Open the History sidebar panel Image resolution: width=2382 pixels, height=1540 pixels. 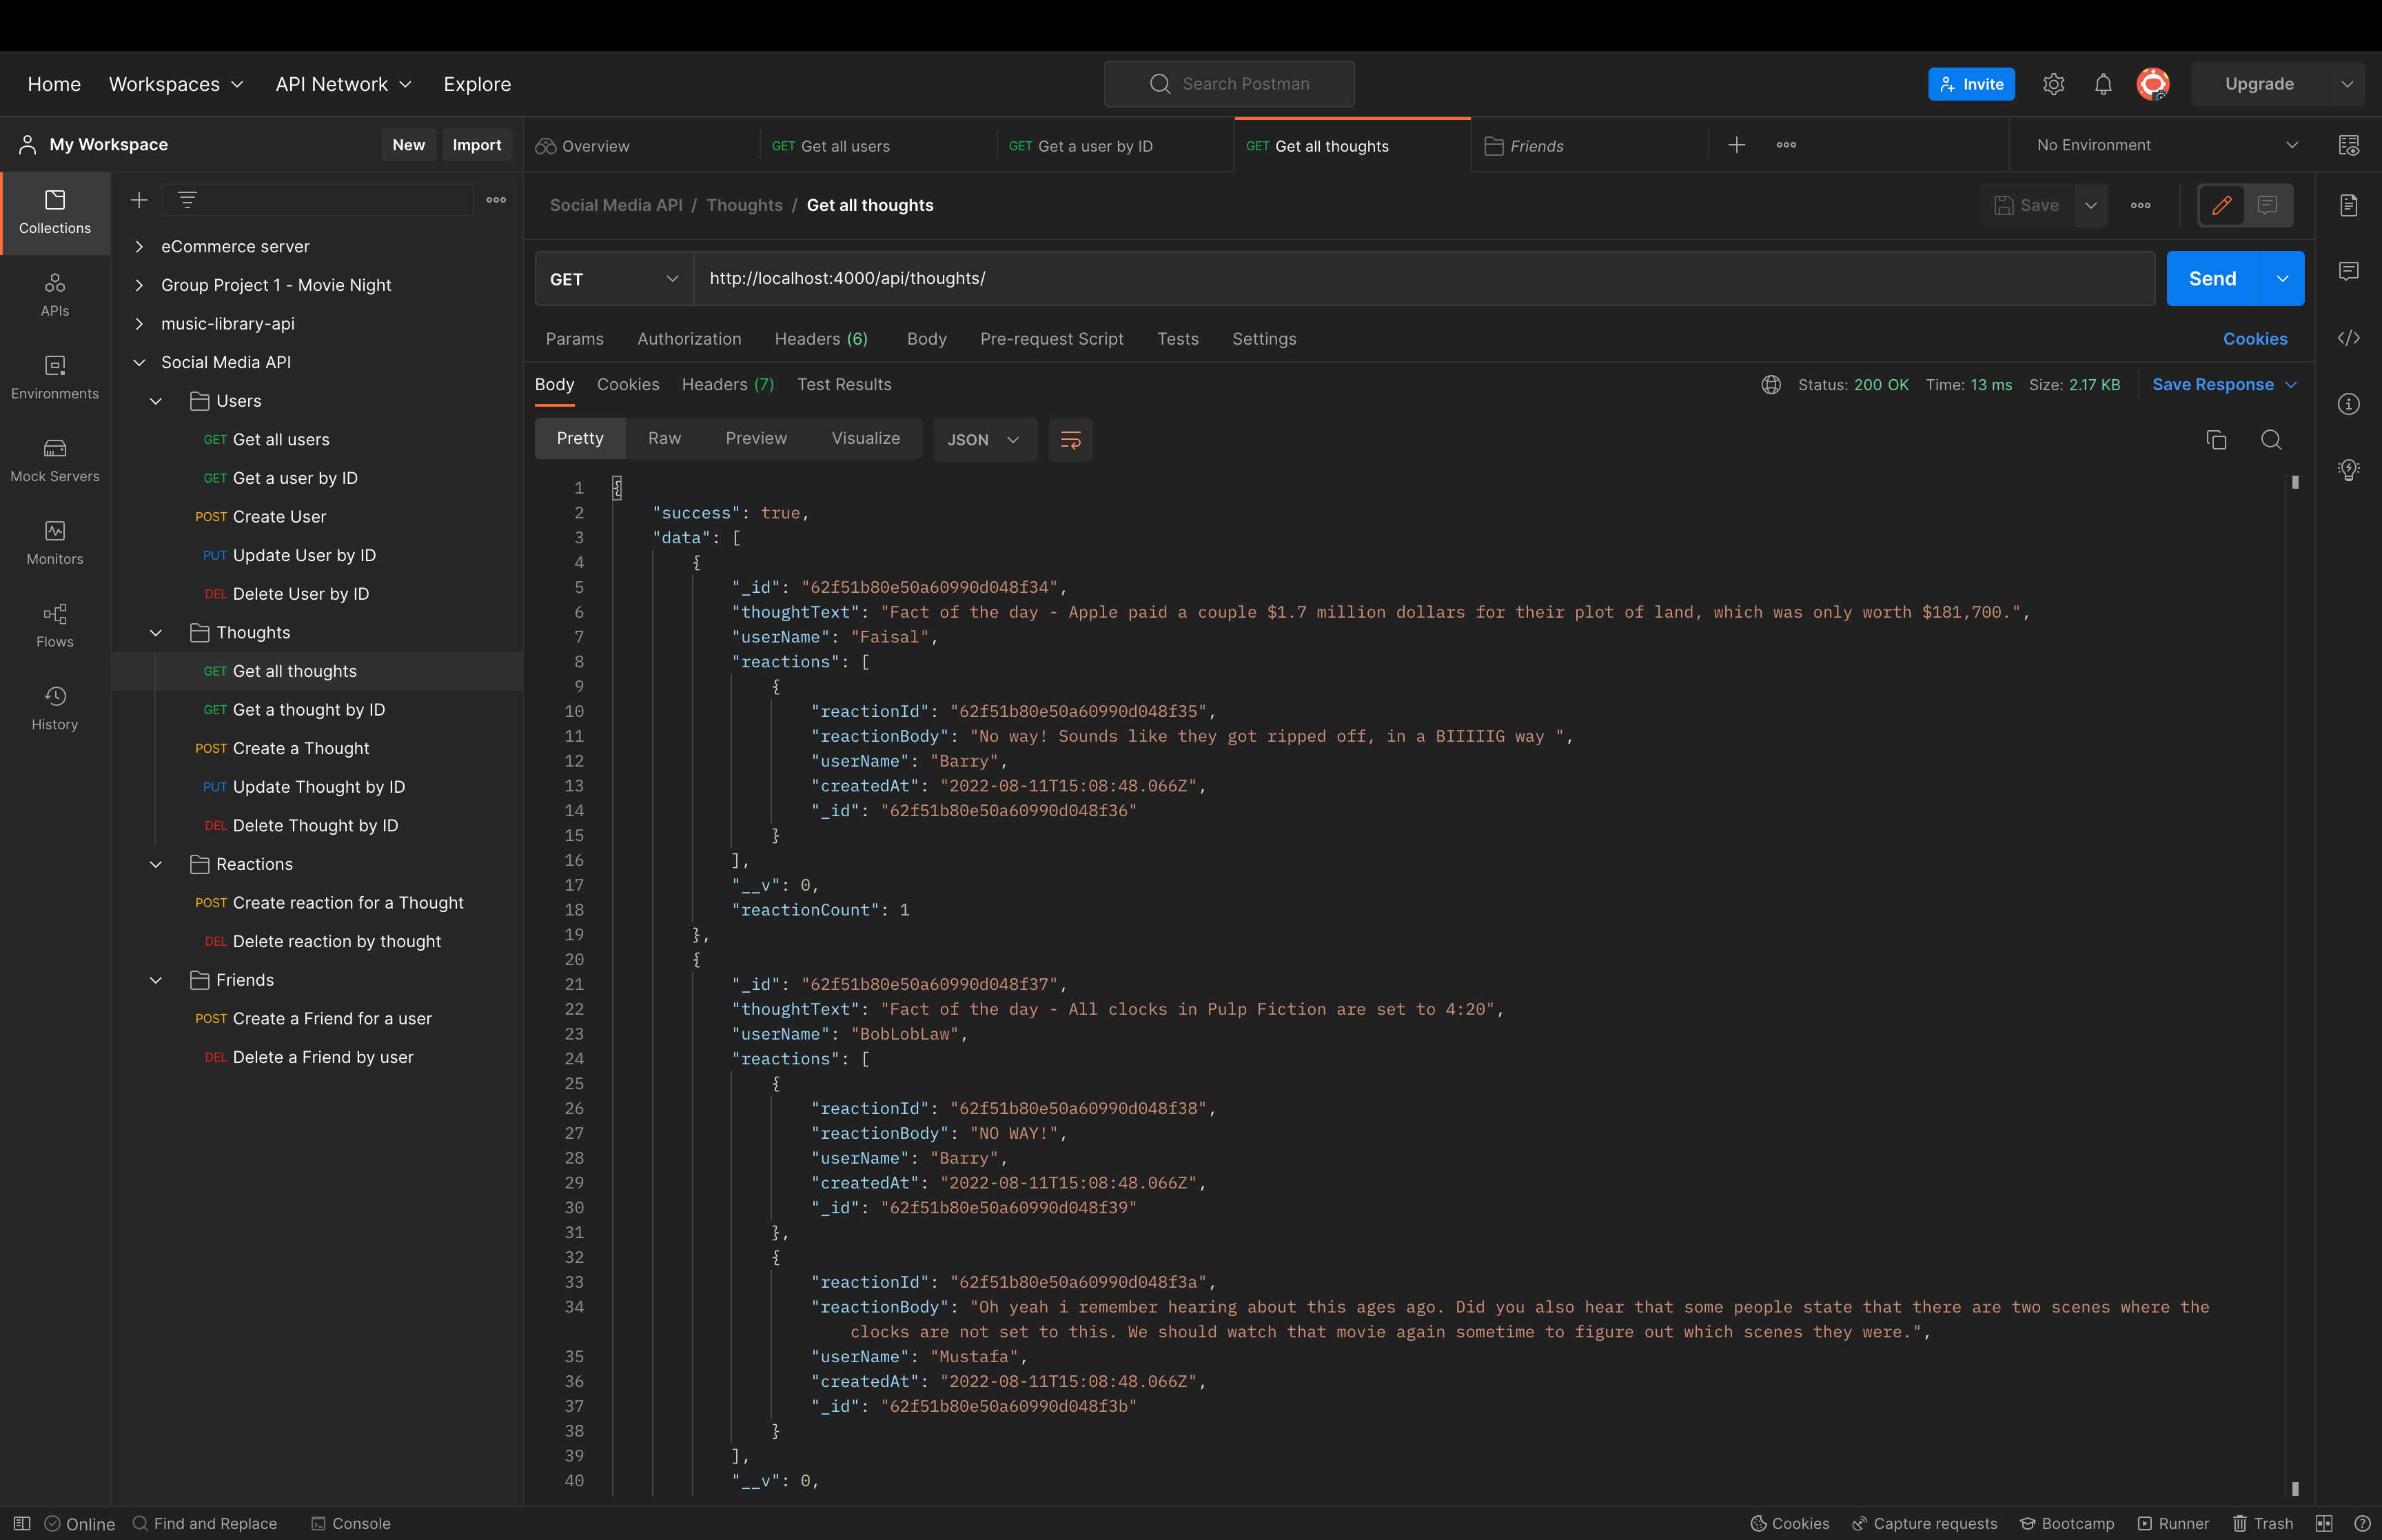pos(55,708)
